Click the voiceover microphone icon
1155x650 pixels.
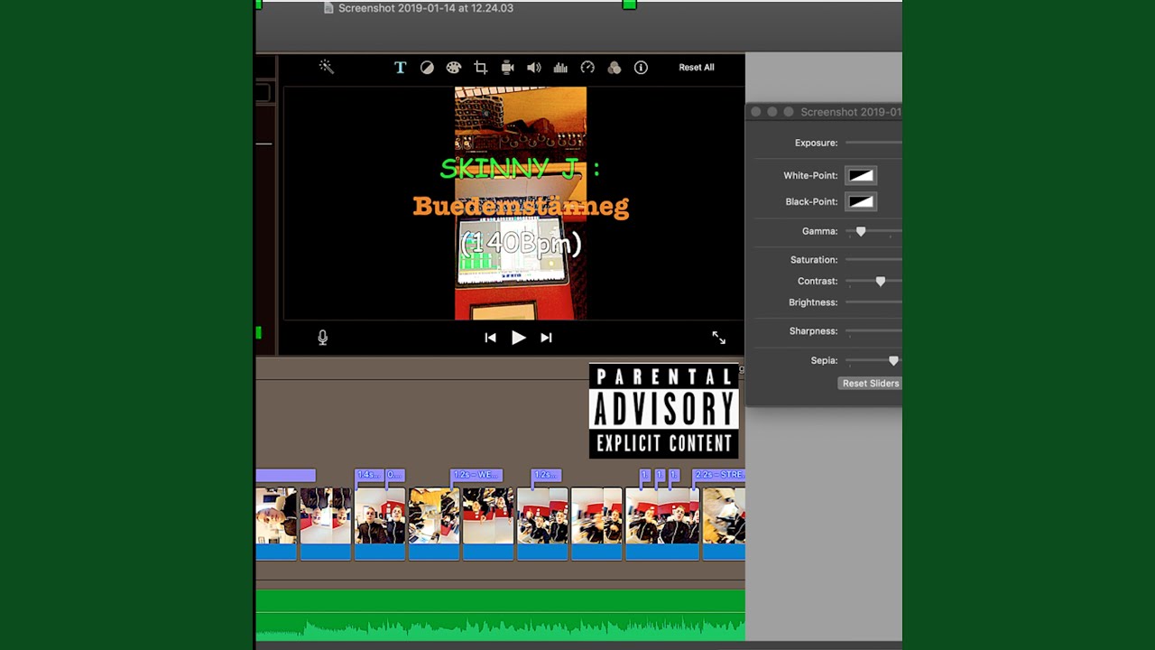click(x=323, y=338)
